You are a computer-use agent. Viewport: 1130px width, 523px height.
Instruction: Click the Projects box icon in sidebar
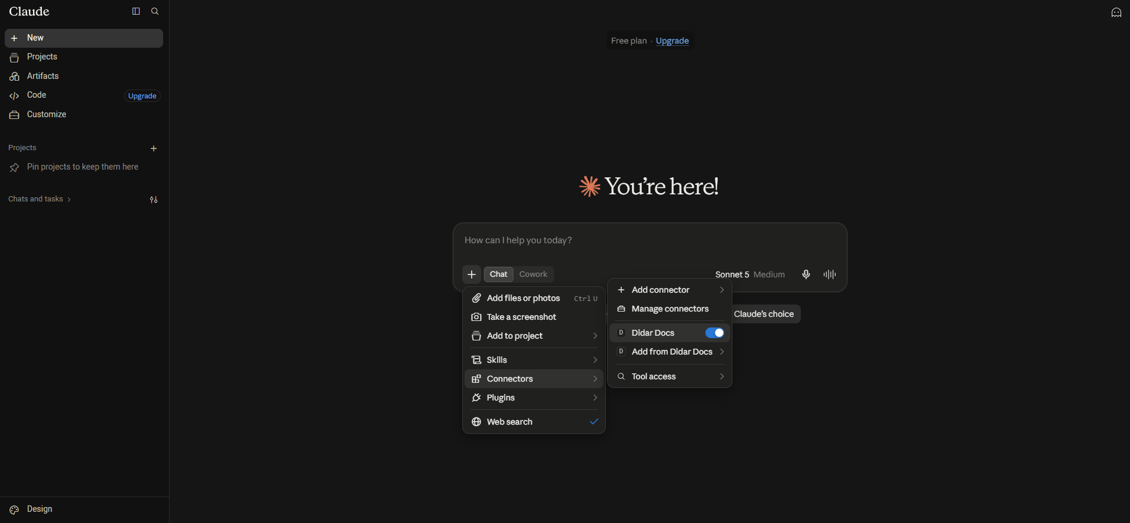(x=14, y=57)
